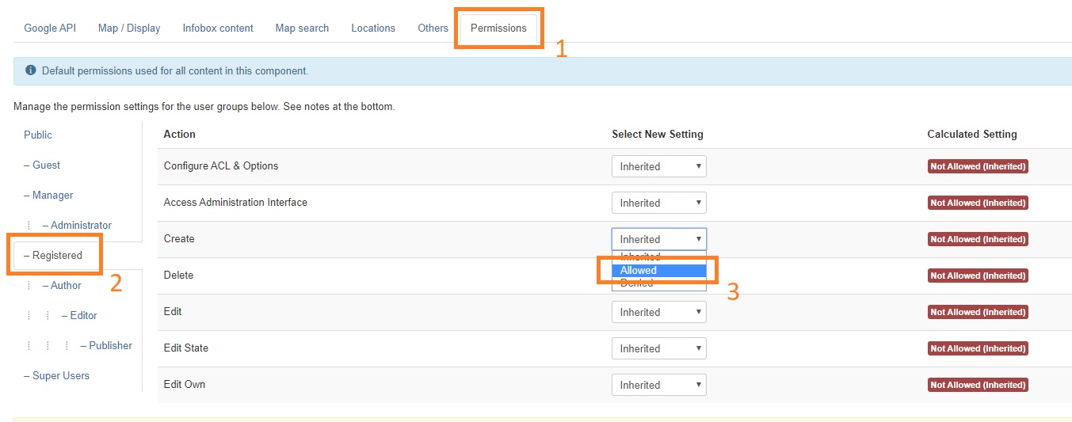1072x422 pixels.
Task: Pick the Administrator user group
Action: pyautogui.click(x=77, y=225)
